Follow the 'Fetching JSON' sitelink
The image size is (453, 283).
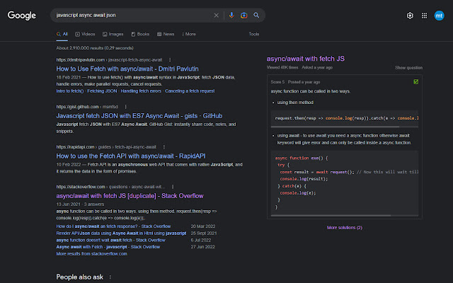point(102,91)
